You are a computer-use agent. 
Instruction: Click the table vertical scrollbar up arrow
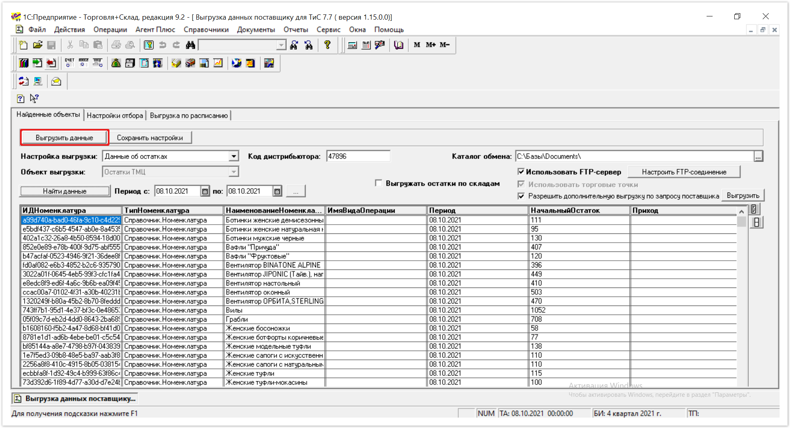pos(741,211)
